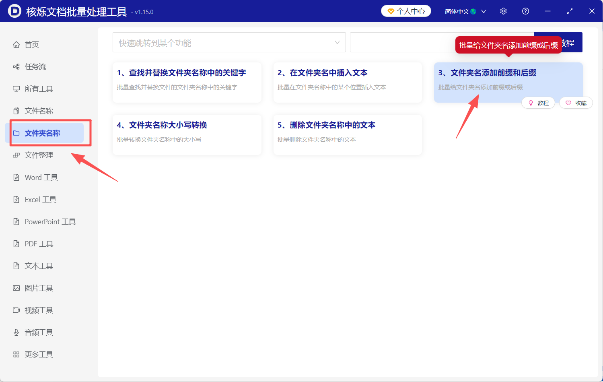Image resolution: width=603 pixels, height=382 pixels.
Task: Open 文件名称 sidebar section
Action: point(44,111)
